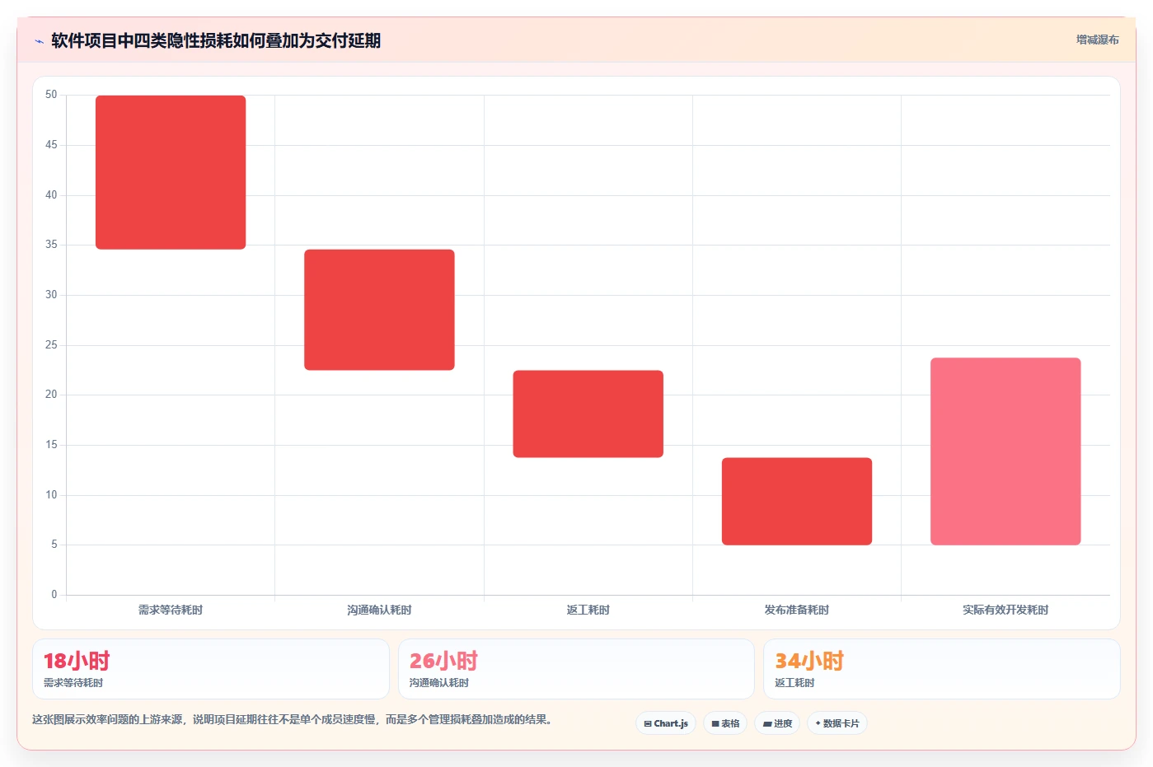This screenshot has width=1153, height=767.
Task: Open the 34小时 返工耗时 card
Action: tap(942, 669)
